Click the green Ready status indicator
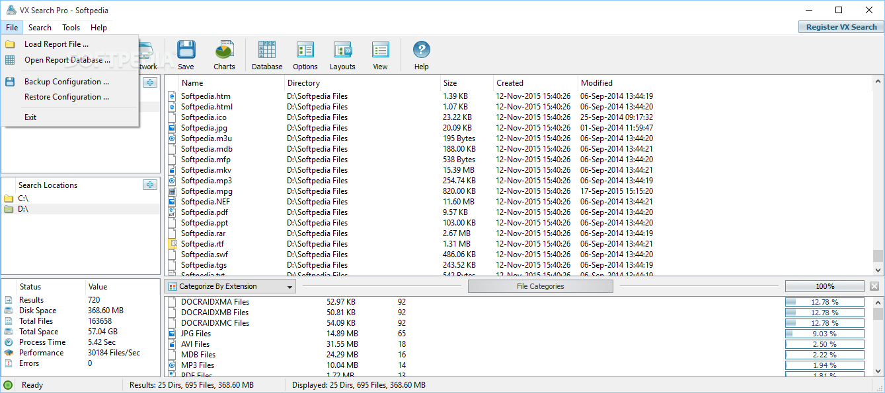Image resolution: width=885 pixels, height=393 pixels. coord(8,385)
